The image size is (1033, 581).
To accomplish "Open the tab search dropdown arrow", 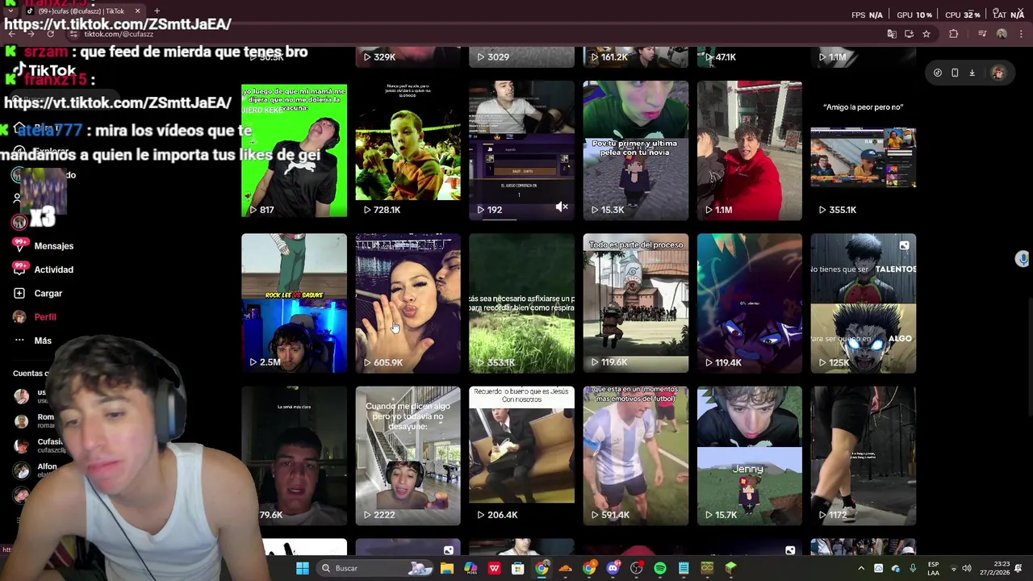I will (10, 11).
